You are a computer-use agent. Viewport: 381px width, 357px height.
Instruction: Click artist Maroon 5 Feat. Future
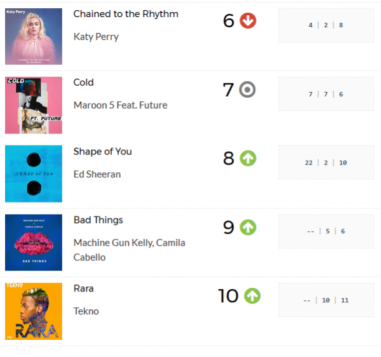(x=120, y=105)
